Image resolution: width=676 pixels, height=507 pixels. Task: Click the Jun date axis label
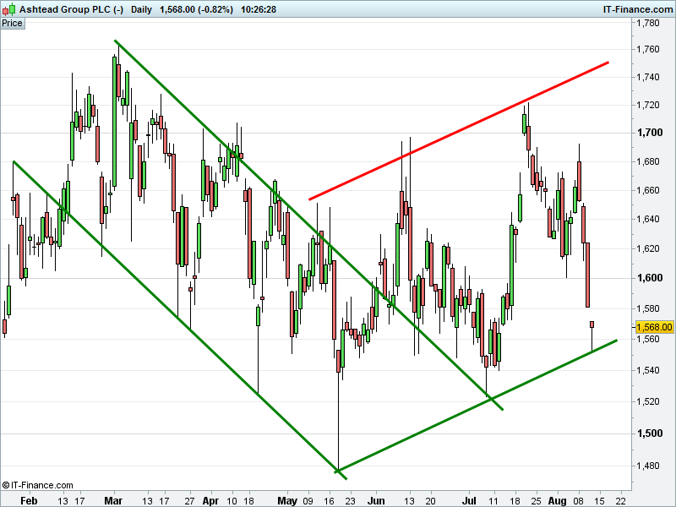(x=376, y=500)
